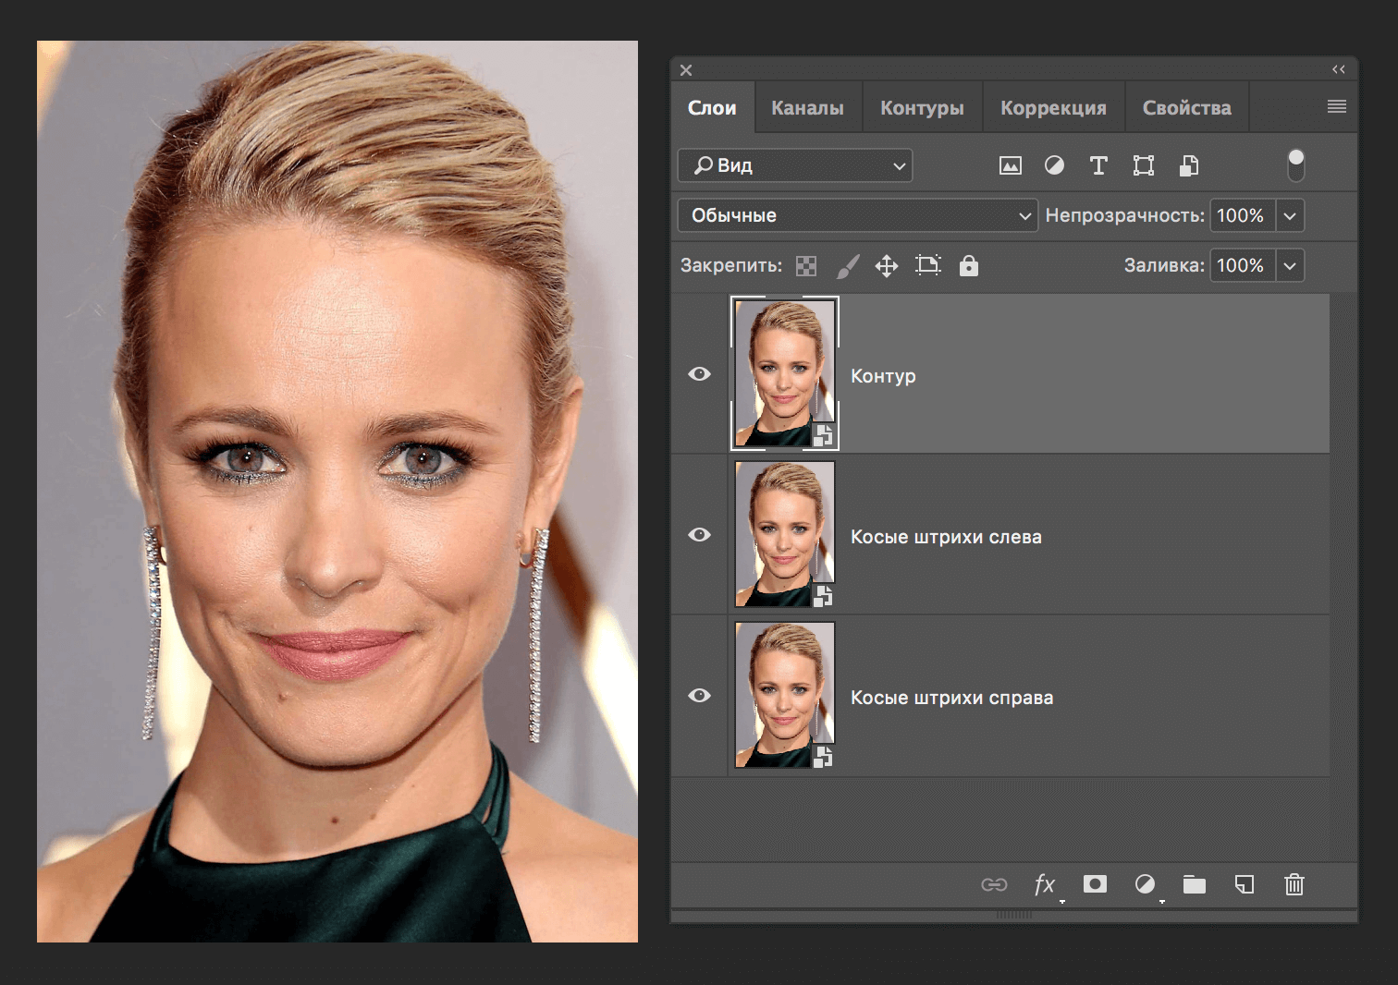The image size is (1398, 985).
Task: Hide the Контур layer
Action: [700, 374]
